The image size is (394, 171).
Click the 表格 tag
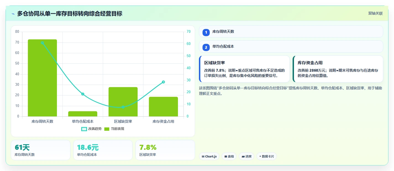tap(229, 156)
